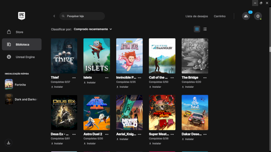Screen dimensions: 271x152
Task: Open the downloads icon in sidebar
Action: (9, 143)
